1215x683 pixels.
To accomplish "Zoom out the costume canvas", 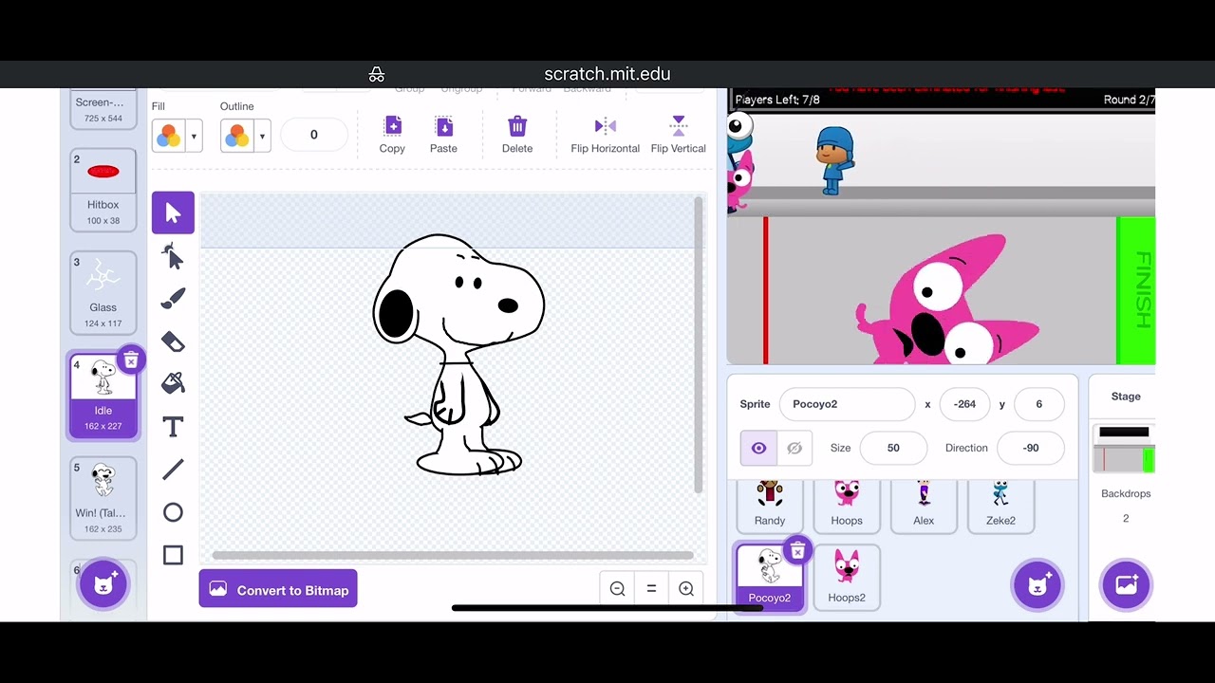I will 617,589.
